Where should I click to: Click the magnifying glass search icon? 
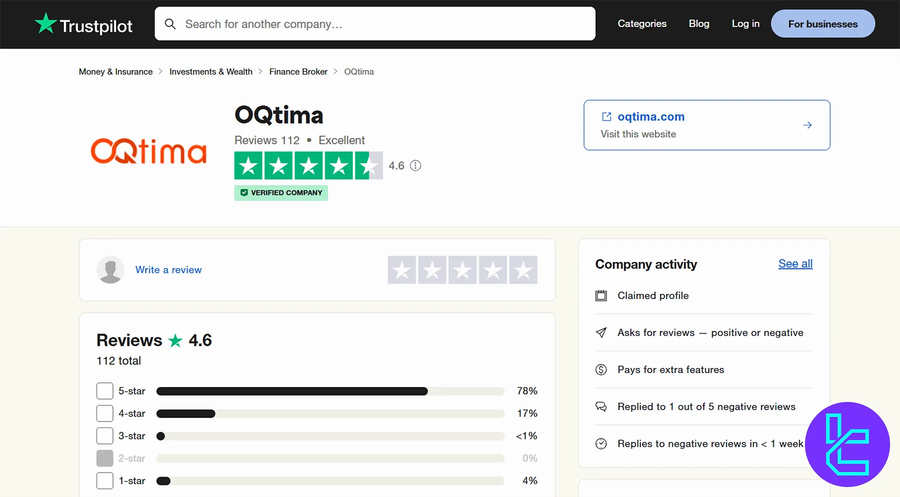(170, 24)
